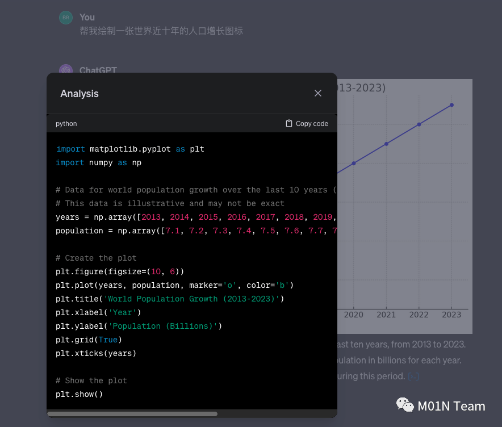This screenshot has height=427, width=502.
Task: Click the 'Analysis' dialog title
Action: point(80,94)
